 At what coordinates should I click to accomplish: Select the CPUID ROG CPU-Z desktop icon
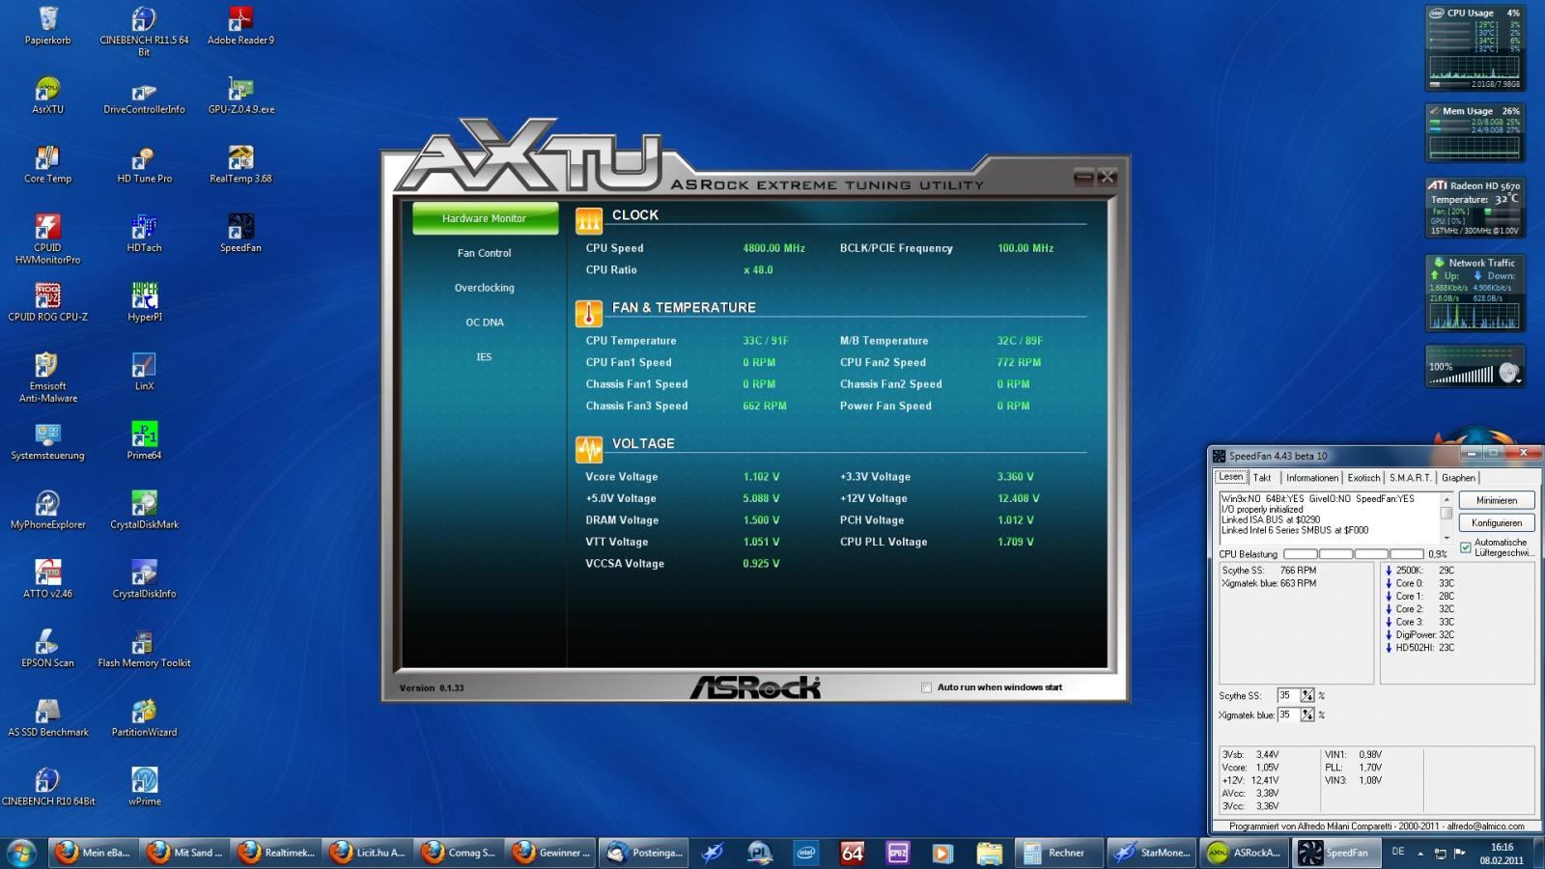click(x=47, y=302)
